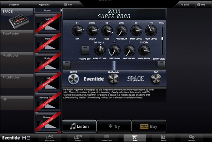
Task: Click the PRE DELAY knob
Action: [121, 31]
